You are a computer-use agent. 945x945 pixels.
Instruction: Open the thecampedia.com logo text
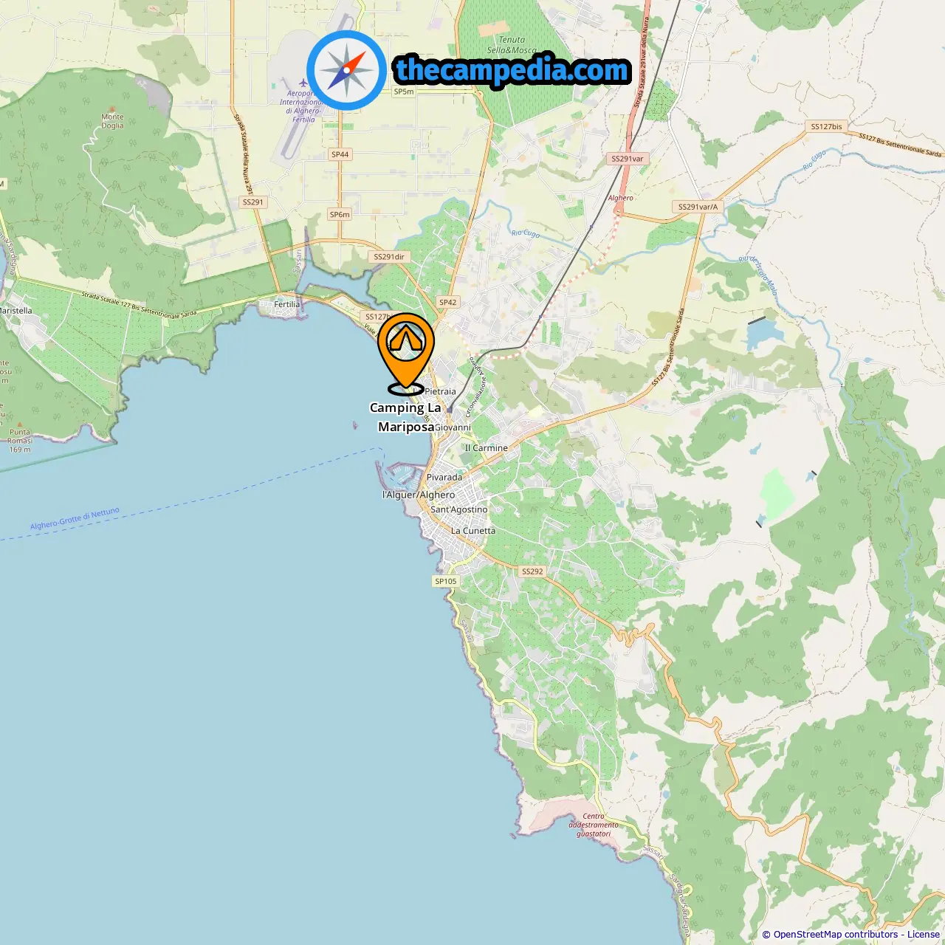coord(512,70)
